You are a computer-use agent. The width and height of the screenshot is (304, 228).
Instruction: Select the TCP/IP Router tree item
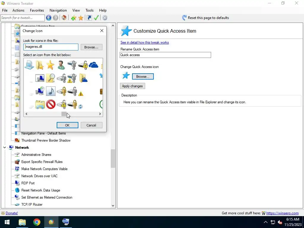point(32,205)
